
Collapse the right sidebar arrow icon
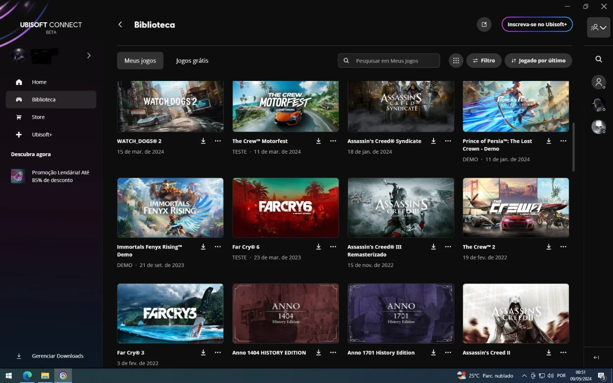click(x=596, y=358)
